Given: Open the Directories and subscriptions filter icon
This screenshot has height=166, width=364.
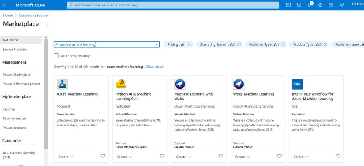Looking at the screenshot, I should point(299,5).
